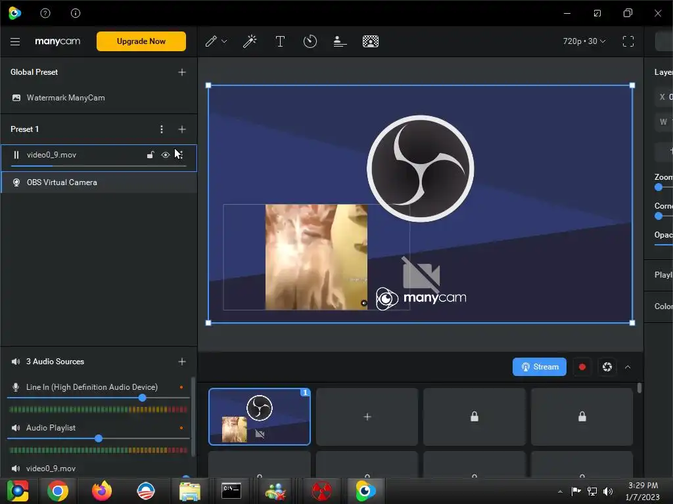Open the lower third title tool
The width and height of the screenshot is (673, 504).
340,41
